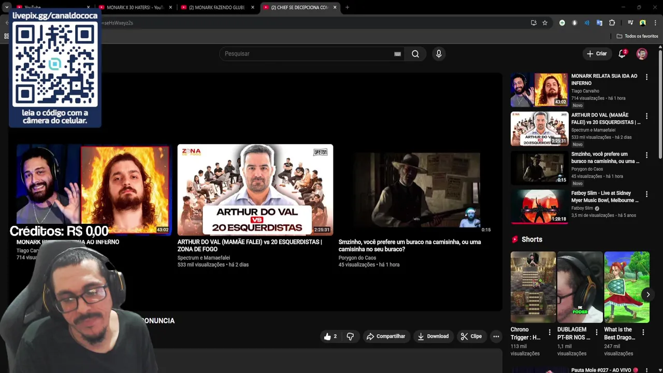Close the 'MONARK FAZENDO GLUBE' tab

click(x=253, y=7)
